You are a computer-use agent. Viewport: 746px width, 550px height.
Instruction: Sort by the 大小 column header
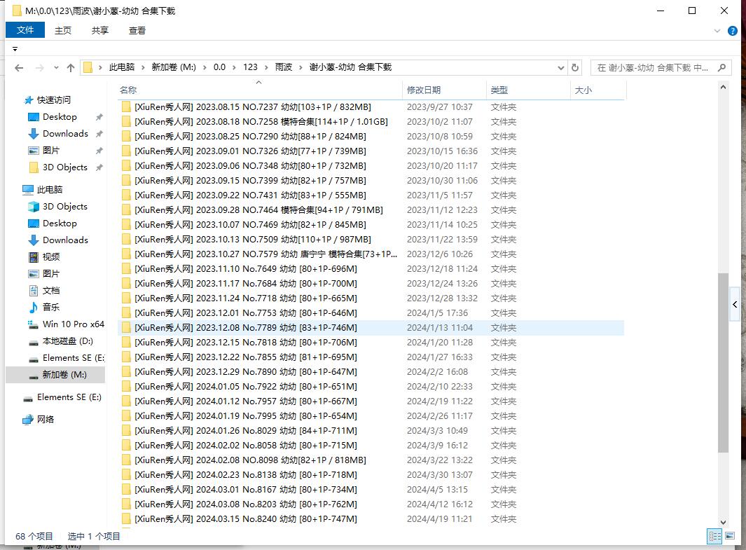pos(598,90)
